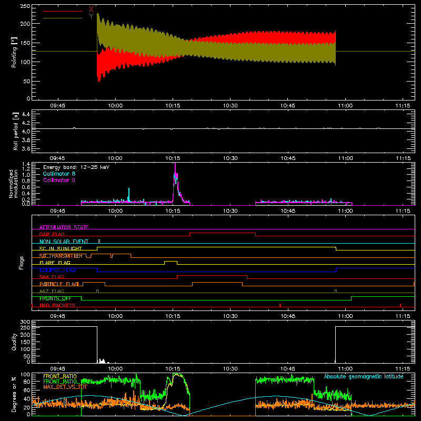The height and width of the screenshot is (421, 421).
Task: Click the raised FLARE_FLAG pulse near 10:15
Action: tap(171, 261)
